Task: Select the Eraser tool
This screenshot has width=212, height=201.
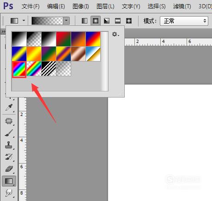Action: click(9, 169)
